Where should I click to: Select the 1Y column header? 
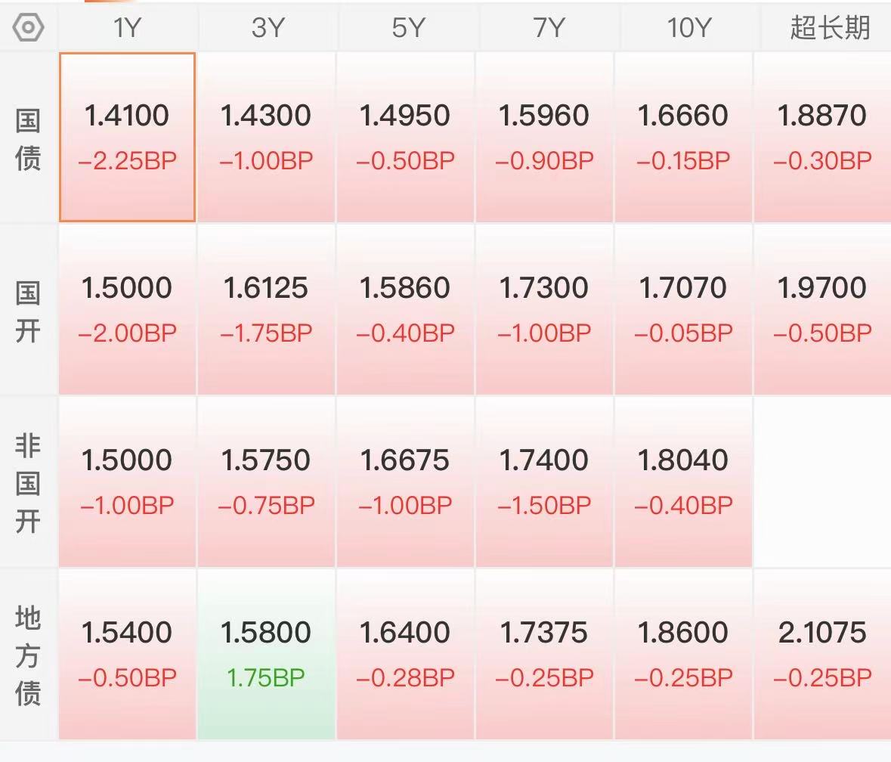127,27
